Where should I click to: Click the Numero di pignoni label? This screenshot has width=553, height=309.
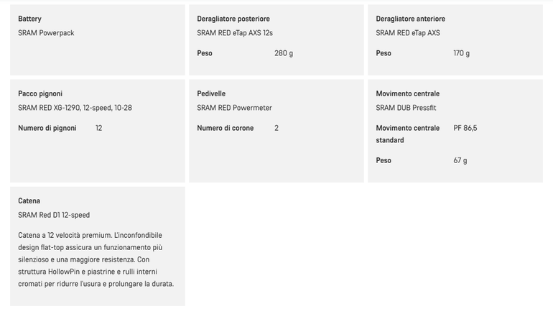(47, 128)
